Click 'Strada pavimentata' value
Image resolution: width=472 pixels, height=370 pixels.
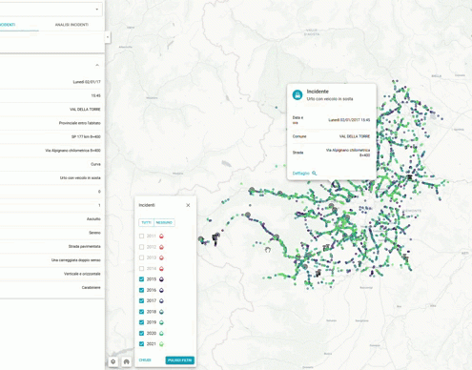(x=85, y=246)
